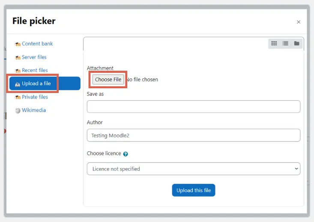Focus the Save as text field
The image size is (314, 222).
click(x=194, y=107)
